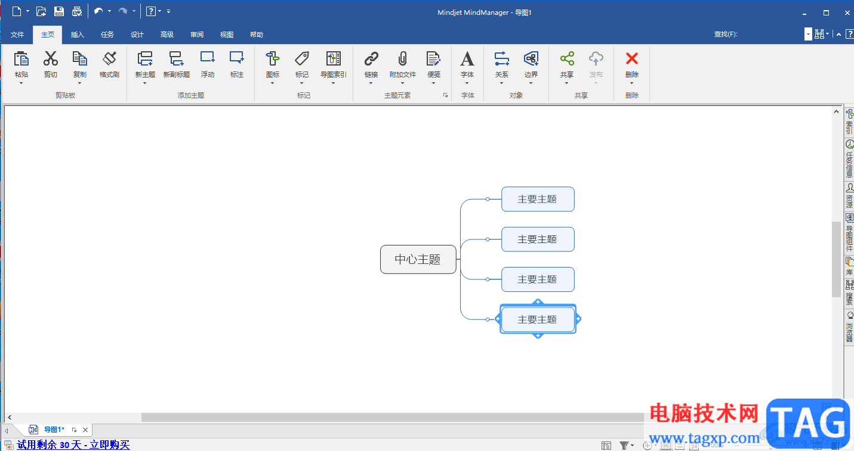Open the Icons (图标) marker tool

click(273, 58)
